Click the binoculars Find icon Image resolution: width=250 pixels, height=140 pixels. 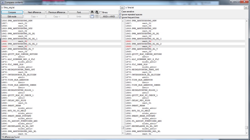coord(92,12)
